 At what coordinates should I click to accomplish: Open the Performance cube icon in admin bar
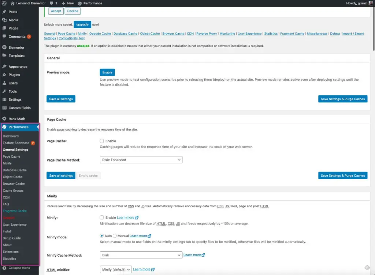tap(79, 3)
